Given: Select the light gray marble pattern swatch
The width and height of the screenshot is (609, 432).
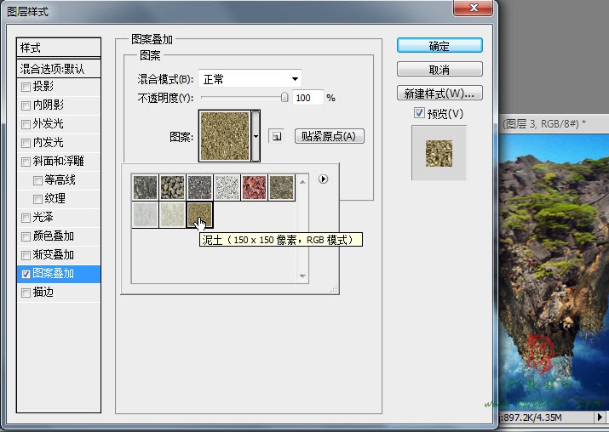Looking at the screenshot, I should pos(146,214).
